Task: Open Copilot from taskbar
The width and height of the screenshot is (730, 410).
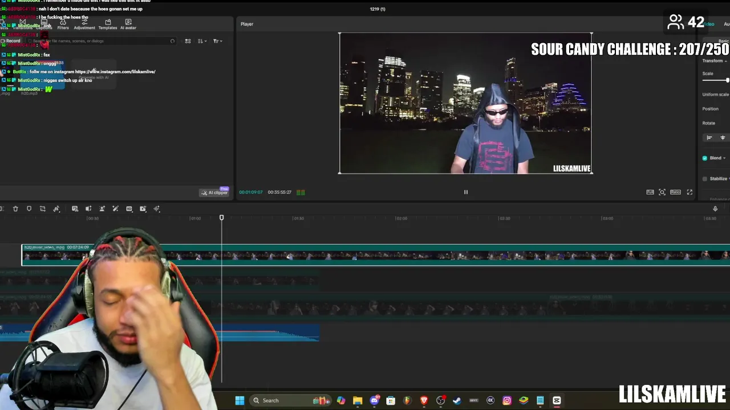Action: (341, 400)
